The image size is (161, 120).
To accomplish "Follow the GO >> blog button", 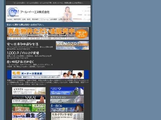I will point(86,49).
